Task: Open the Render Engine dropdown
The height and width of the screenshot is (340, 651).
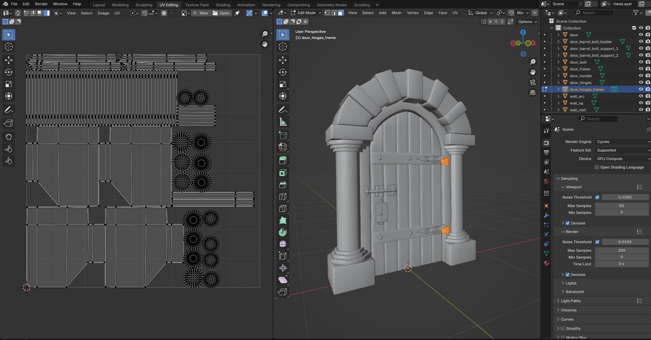Action: (623, 142)
